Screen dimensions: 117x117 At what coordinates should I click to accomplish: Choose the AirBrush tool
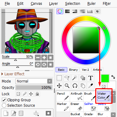coord(77,96)
